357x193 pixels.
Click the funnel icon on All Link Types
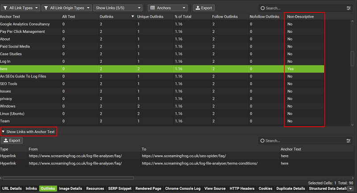(x=5, y=8)
